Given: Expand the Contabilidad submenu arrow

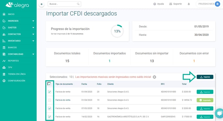Looking at the screenshot, I should 33,54.
